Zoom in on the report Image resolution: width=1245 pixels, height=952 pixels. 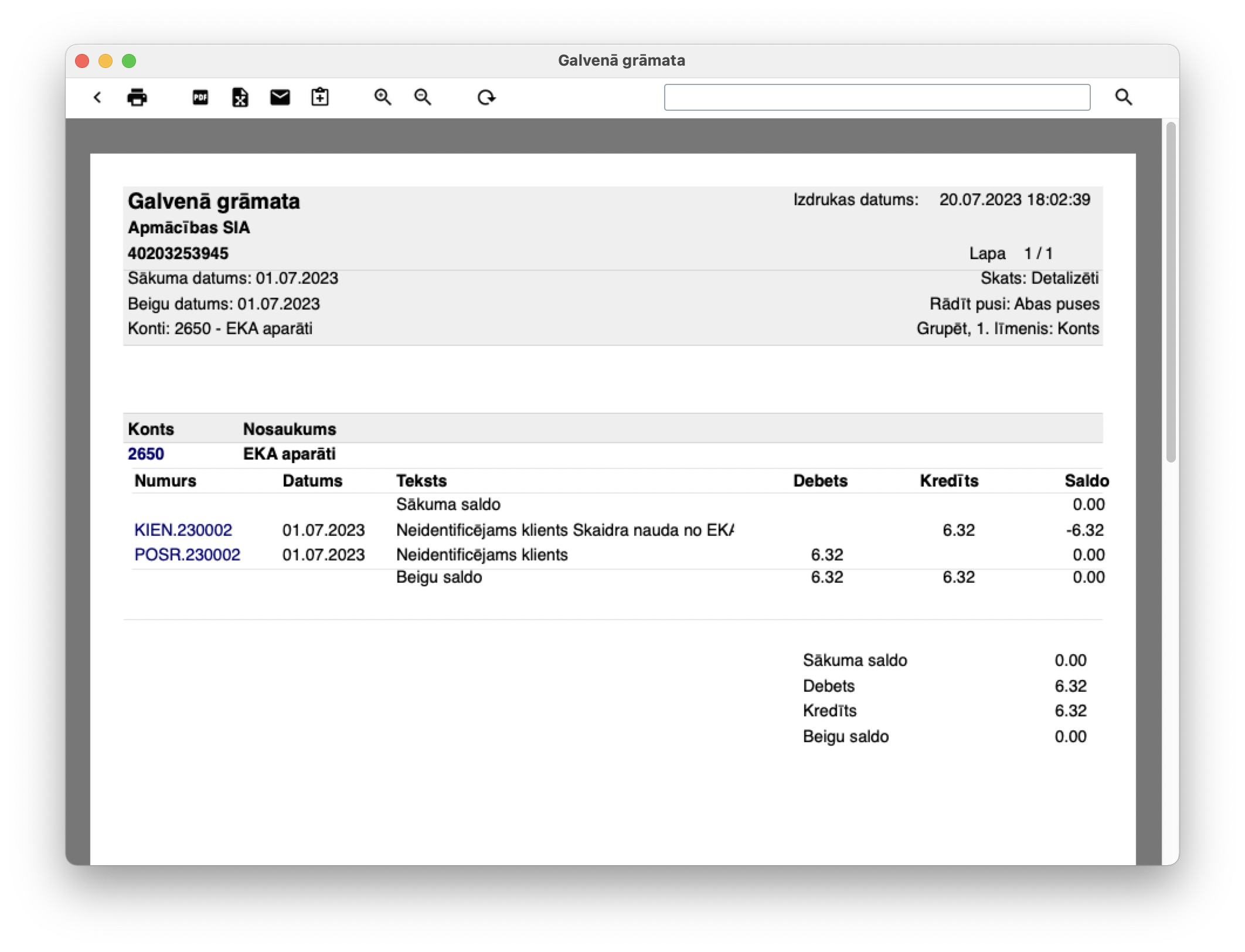383,97
